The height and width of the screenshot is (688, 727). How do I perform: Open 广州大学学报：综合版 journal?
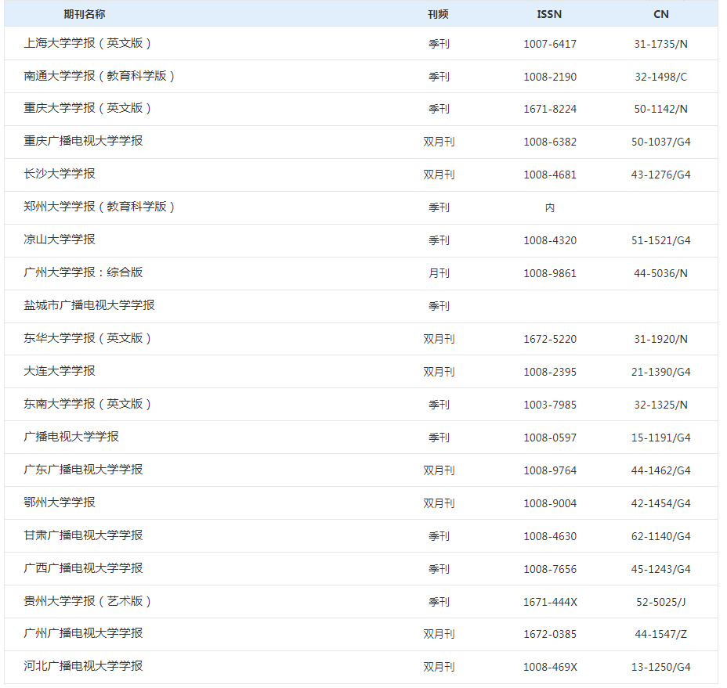click(x=84, y=273)
